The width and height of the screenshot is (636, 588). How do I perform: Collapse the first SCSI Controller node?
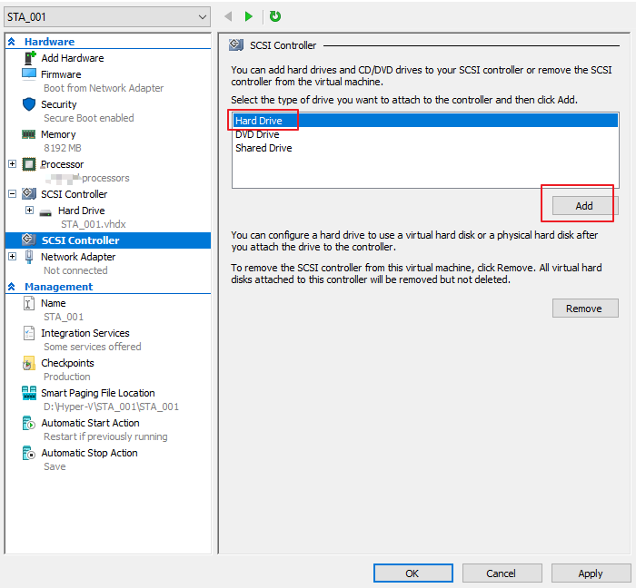pyautogui.click(x=12, y=194)
